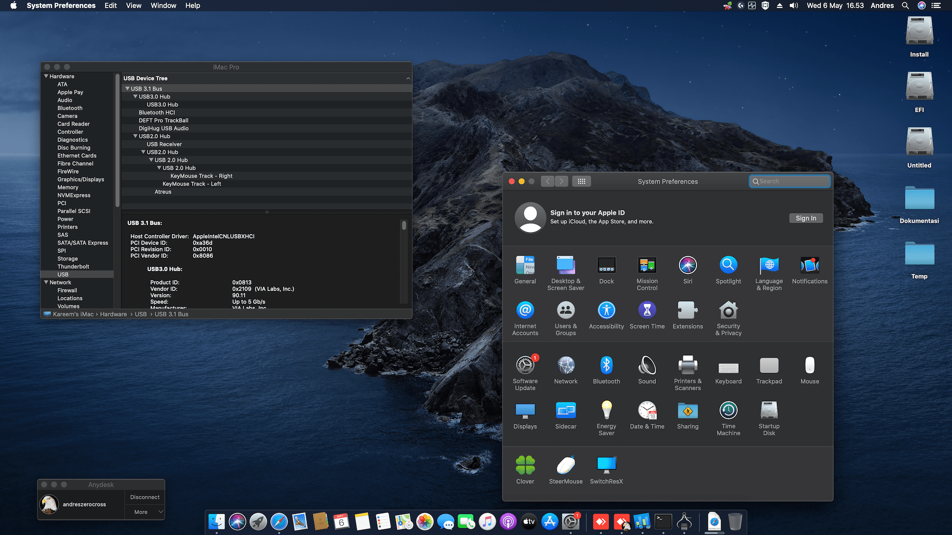Select Thunderbolt in hardware sidebar
952x535 pixels.
(73, 267)
